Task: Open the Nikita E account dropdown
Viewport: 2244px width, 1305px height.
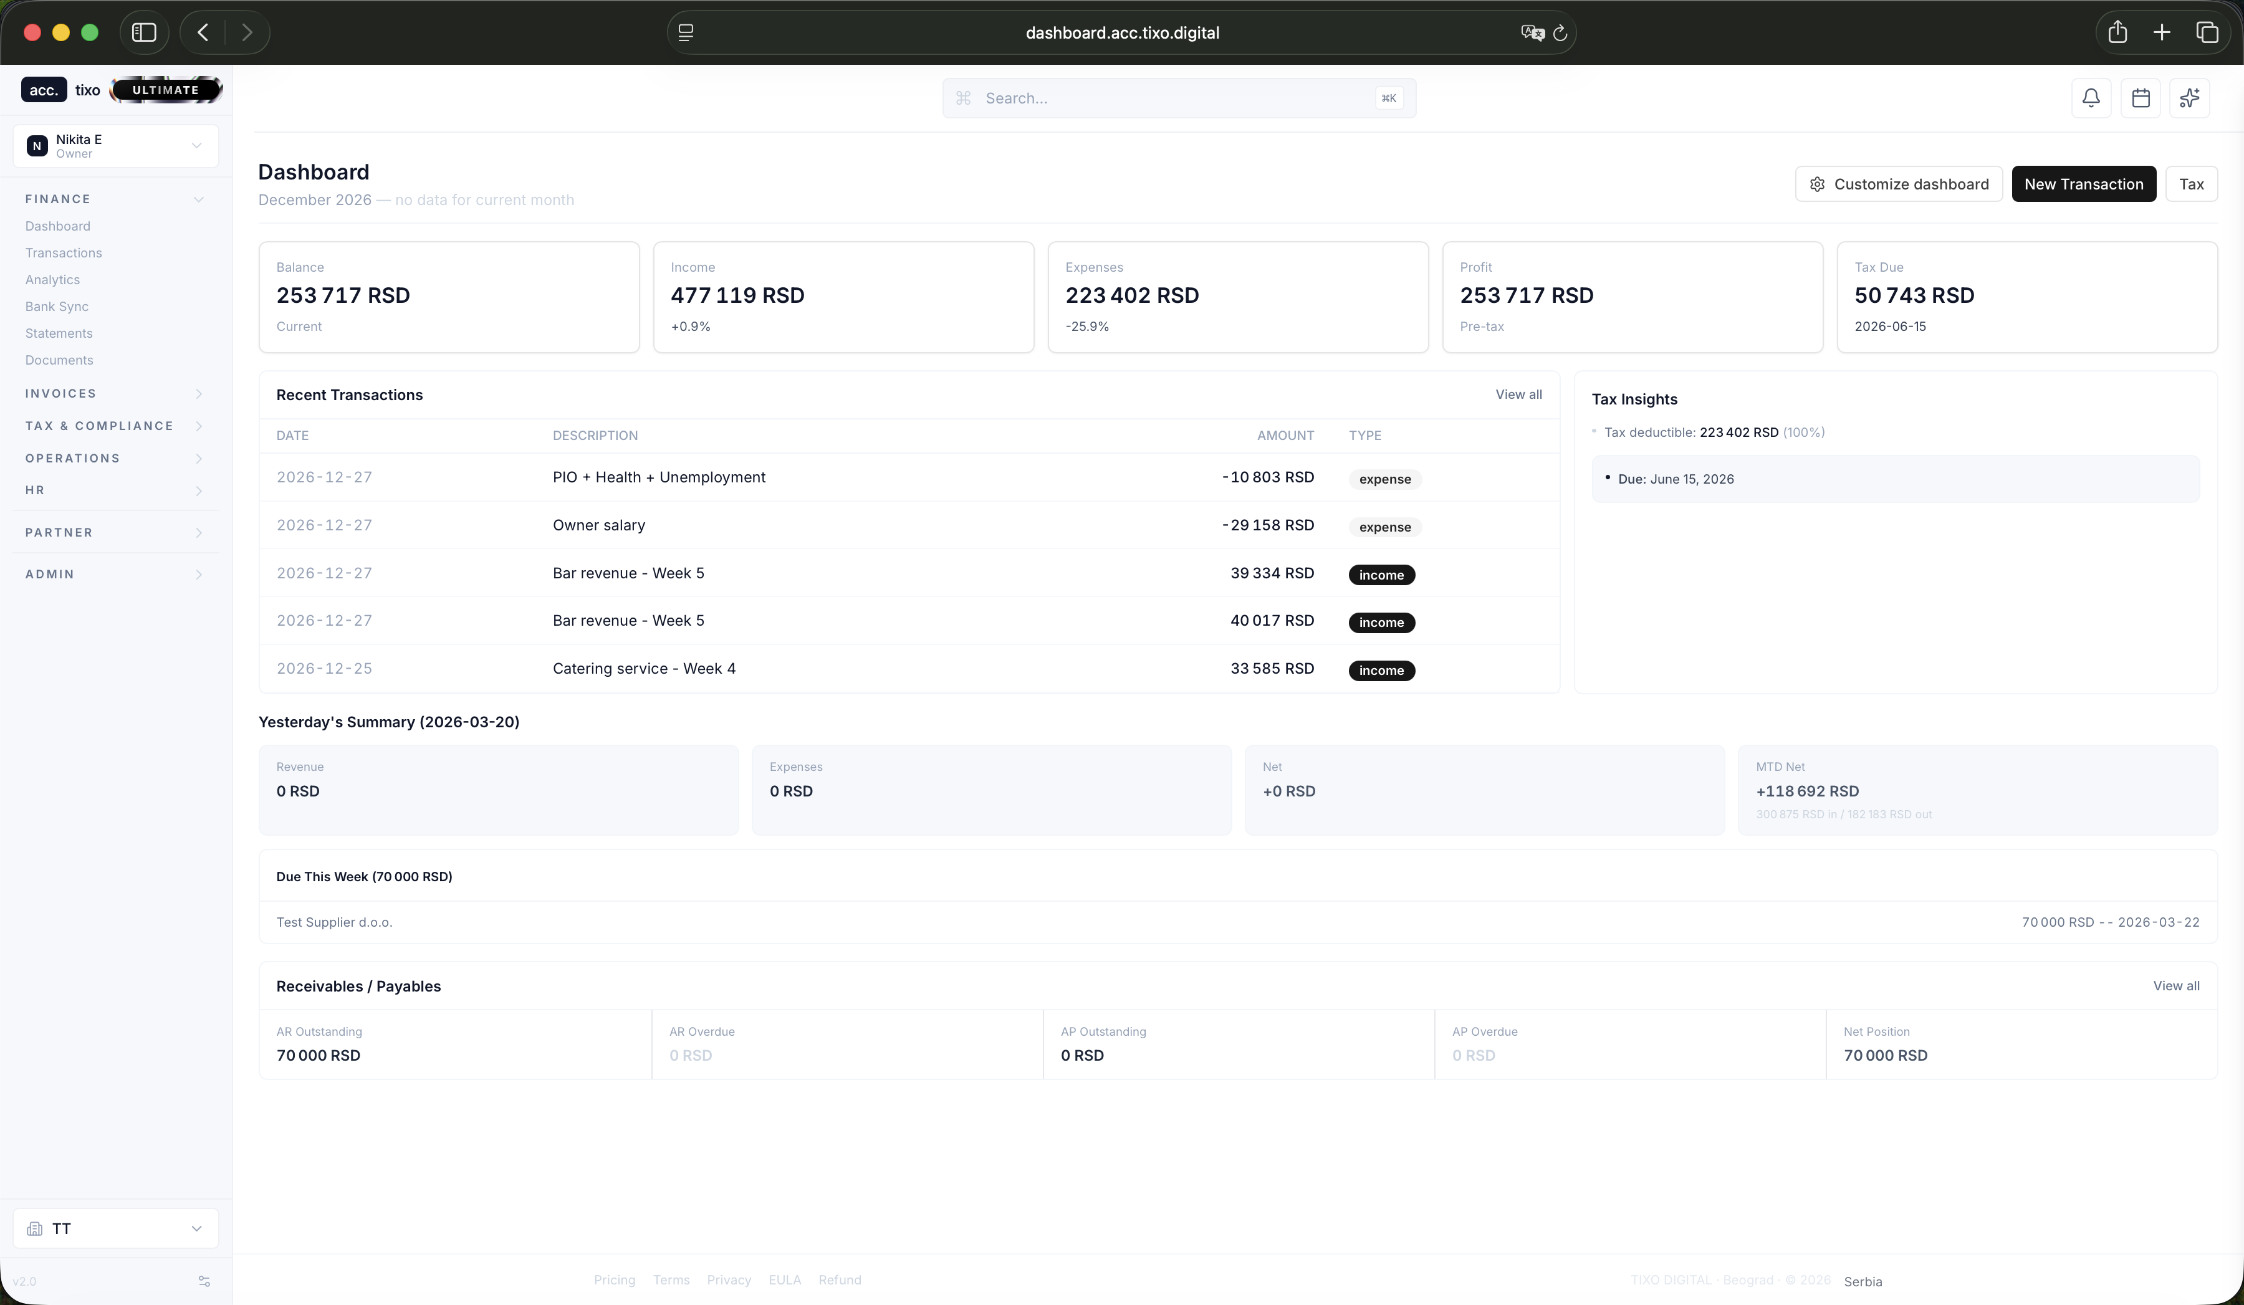Action: pos(116,146)
